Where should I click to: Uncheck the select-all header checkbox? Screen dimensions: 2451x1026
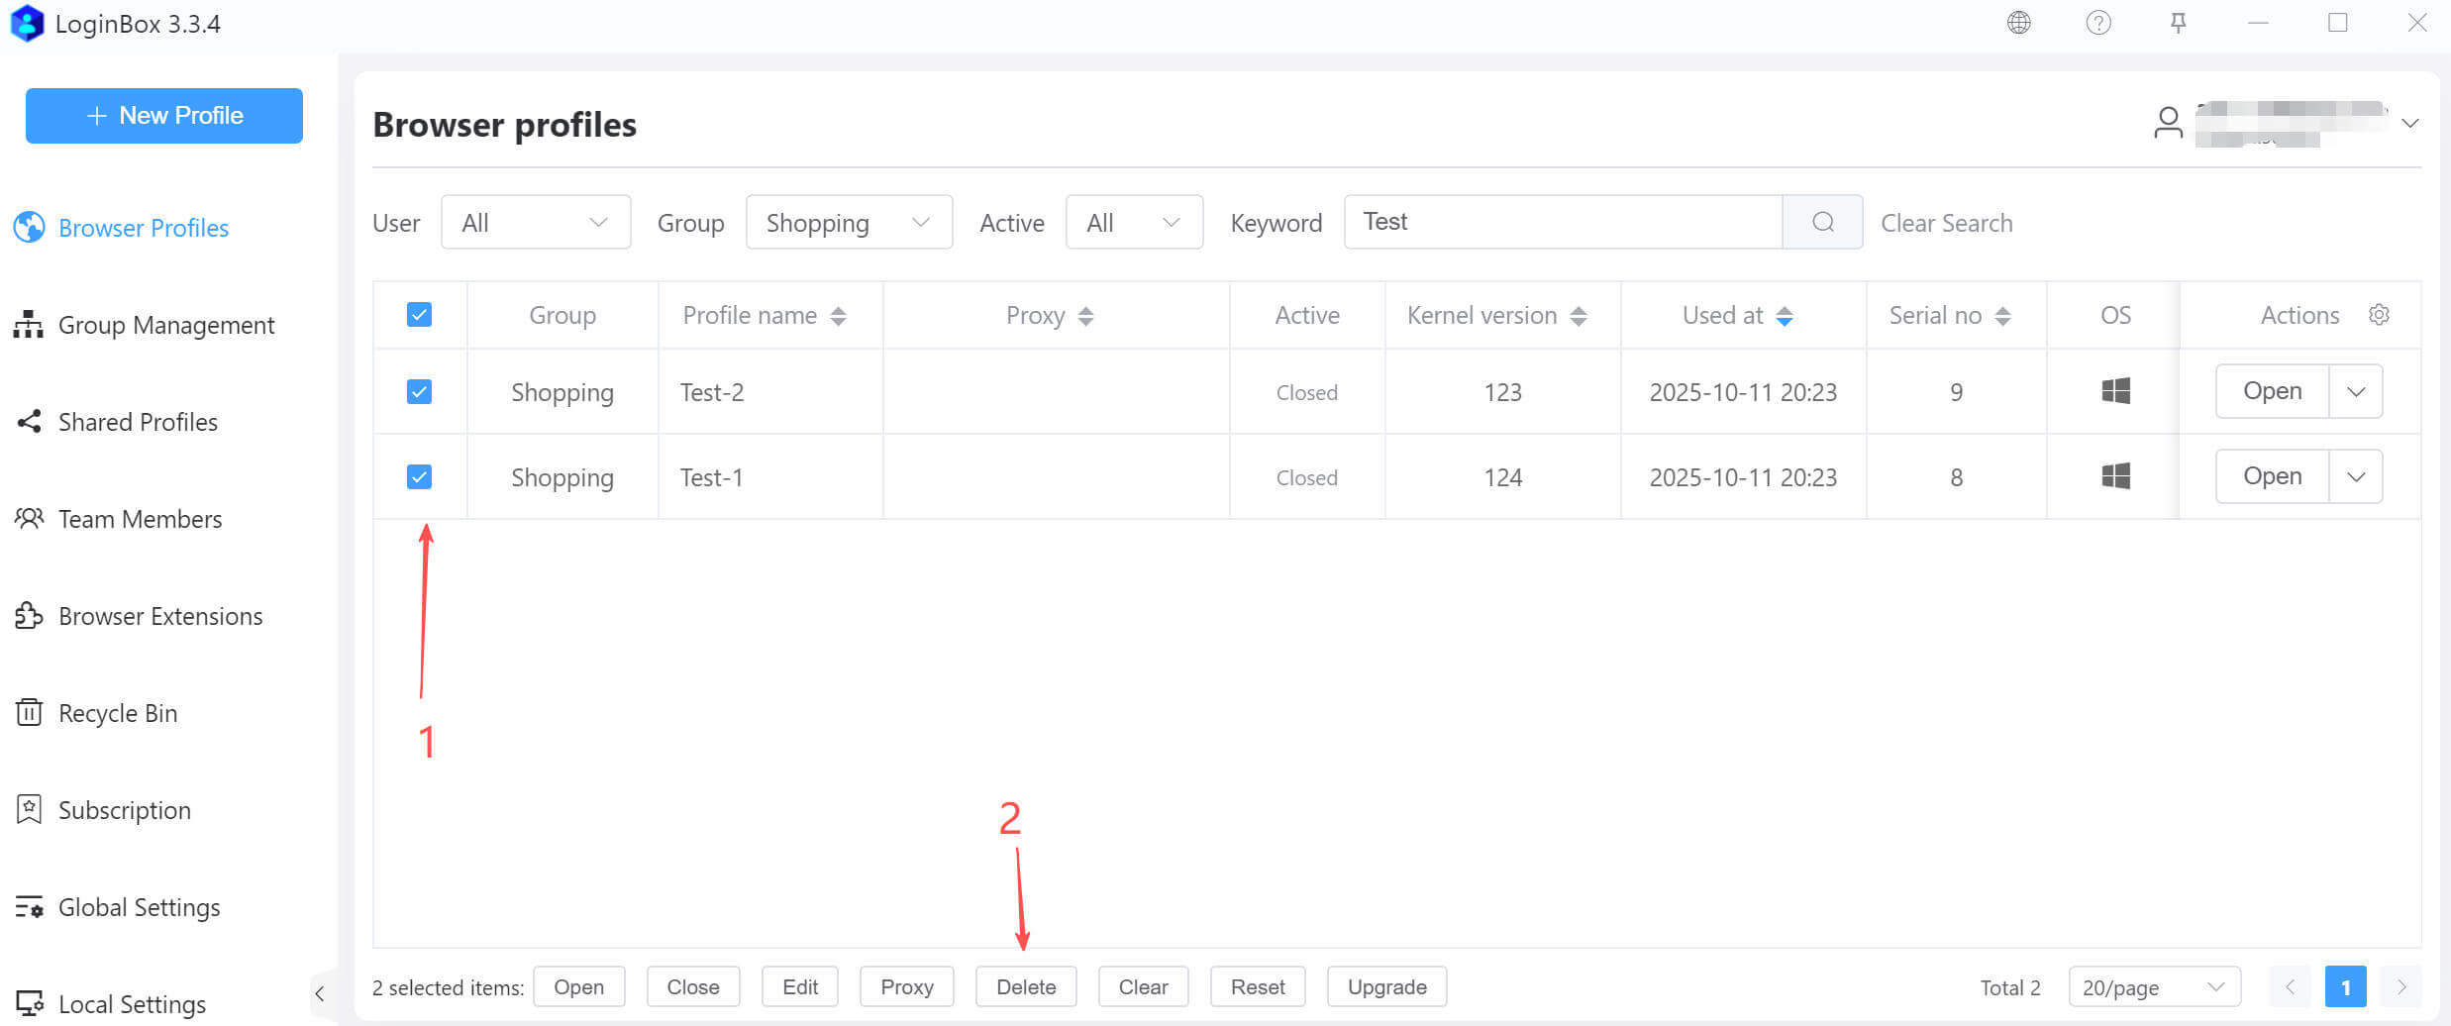tap(419, 315)
